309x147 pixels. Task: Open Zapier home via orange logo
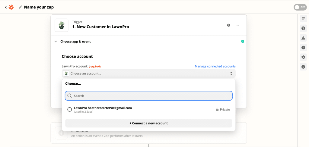11,7
